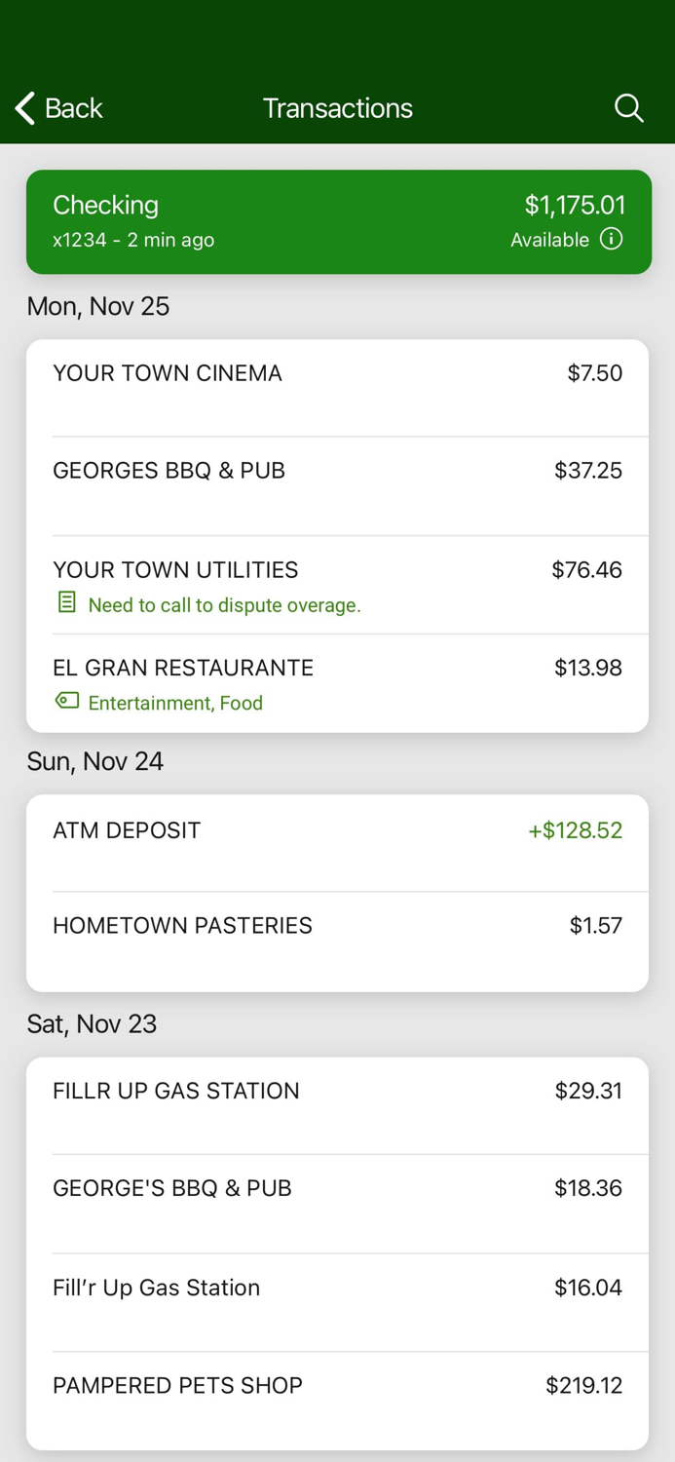View the Your Town Utilities $76.46 bill
Image resolution: width=675 pixels, height=1462 pixels.
(337, 570)
